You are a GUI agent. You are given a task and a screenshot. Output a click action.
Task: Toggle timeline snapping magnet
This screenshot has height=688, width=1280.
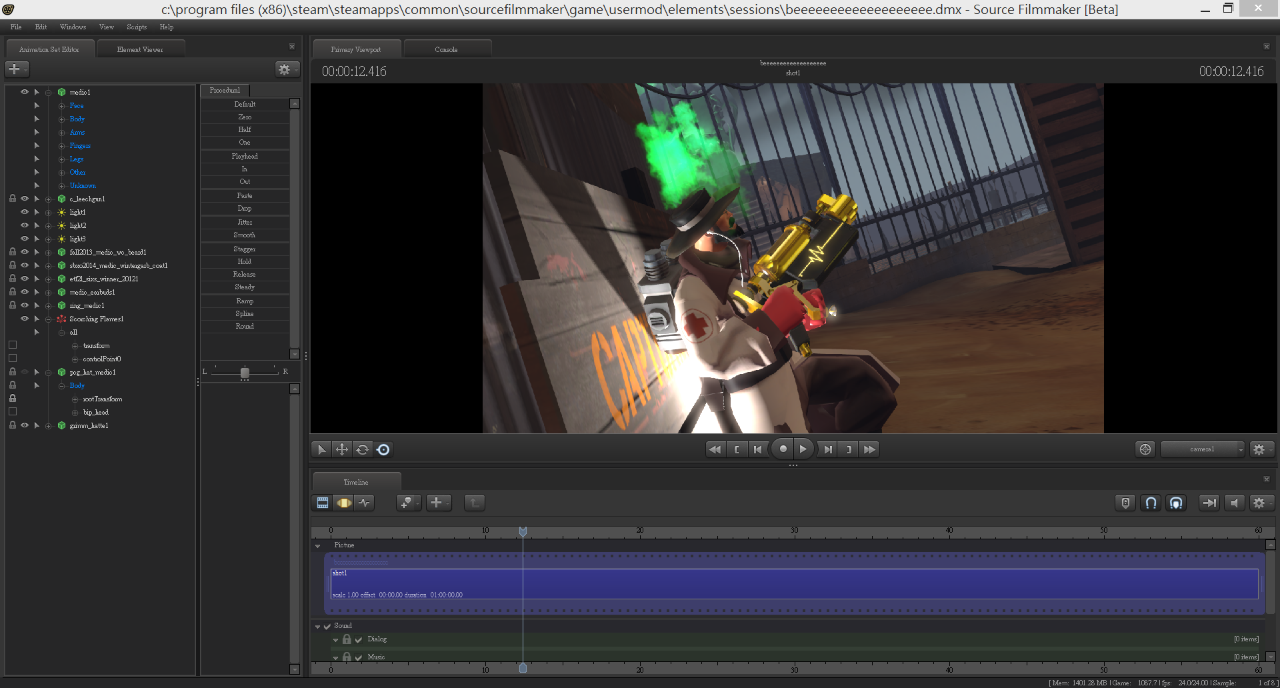pyautogui.click(x=1151, y=503)
